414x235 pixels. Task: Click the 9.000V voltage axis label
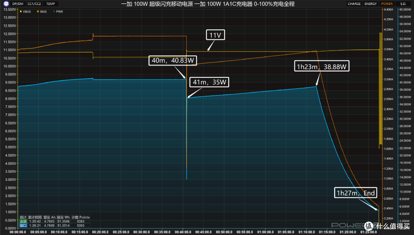[11, 82]
